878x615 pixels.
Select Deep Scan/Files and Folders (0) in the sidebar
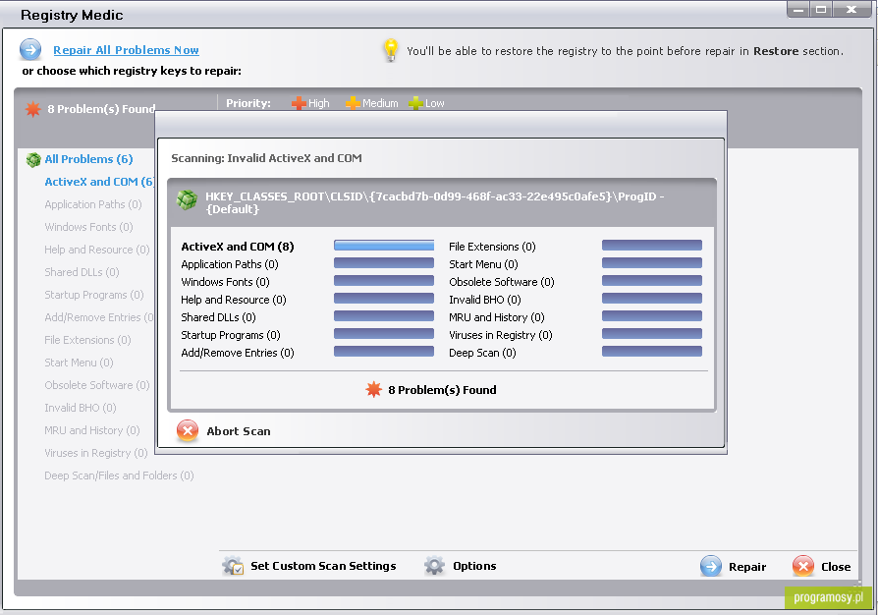point(119,475)
